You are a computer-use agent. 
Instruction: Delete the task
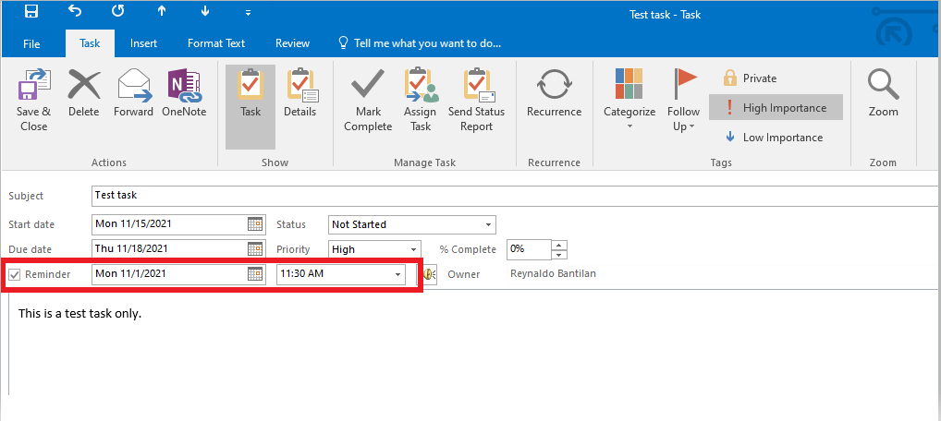(84, 93)
